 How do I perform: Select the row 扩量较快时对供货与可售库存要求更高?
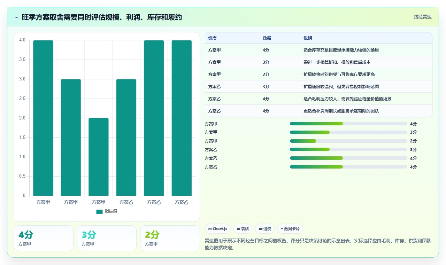tap(318, 75)
